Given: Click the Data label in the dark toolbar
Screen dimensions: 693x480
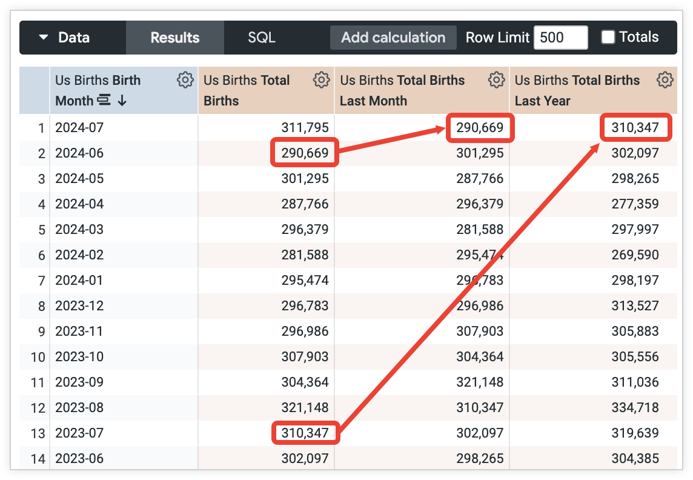Looking at the screenshot, I should pyautogui.click(x=73, y=37).
